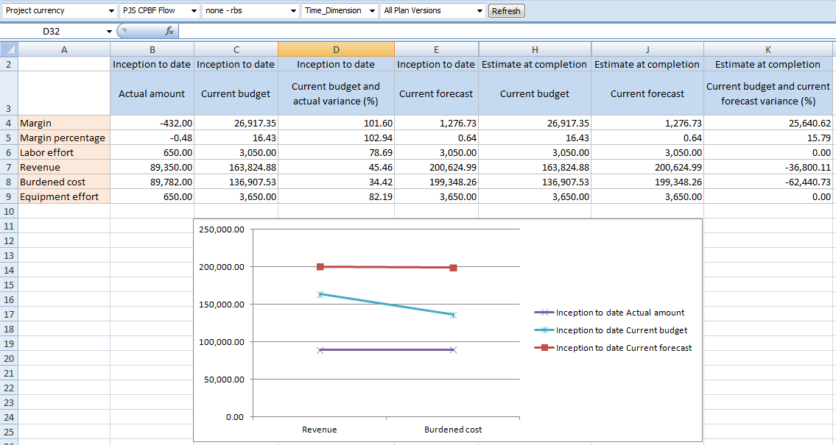This screenshot has height=445, width=836.
Task: Click the Select All corner triangle
Action: pyautogui.click(x=9, y=49)
